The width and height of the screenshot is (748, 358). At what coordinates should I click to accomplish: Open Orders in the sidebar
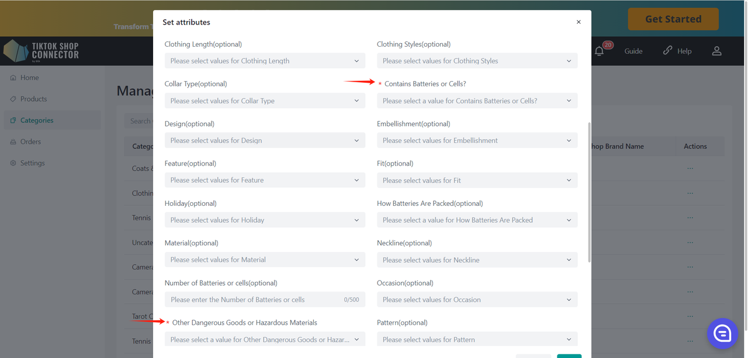click(30, 142)
